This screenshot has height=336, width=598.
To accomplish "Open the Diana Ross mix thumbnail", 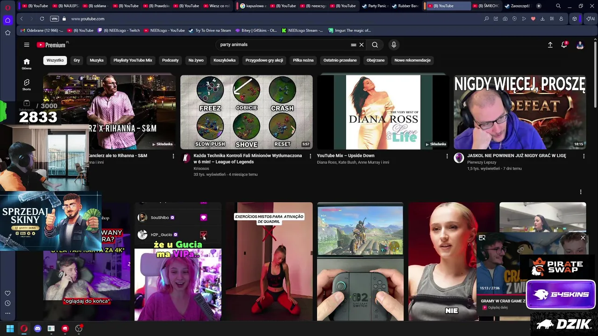I will [x=383, y=112].
